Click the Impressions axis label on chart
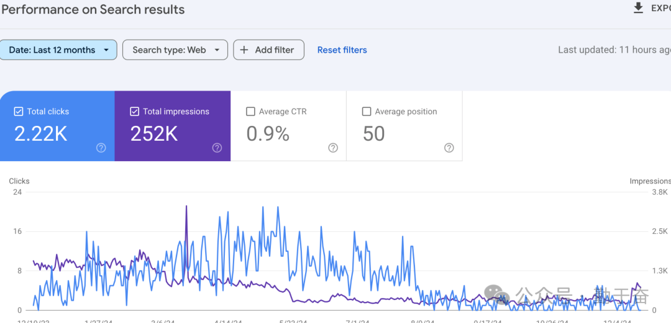 649,181
